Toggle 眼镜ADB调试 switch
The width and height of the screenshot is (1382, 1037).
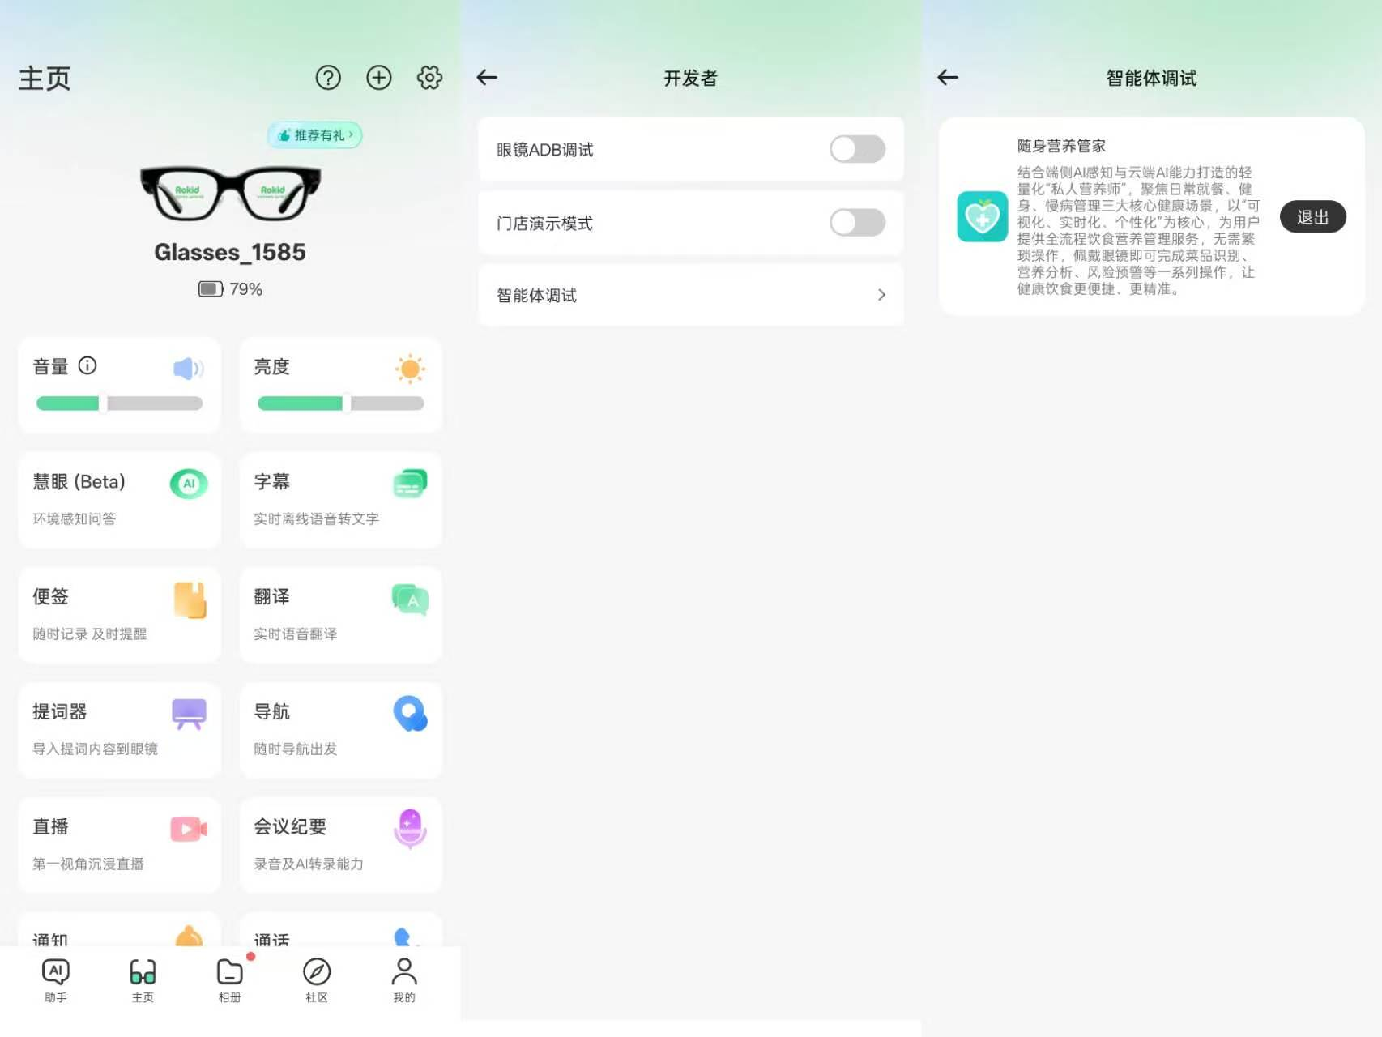tap(857, 149)
